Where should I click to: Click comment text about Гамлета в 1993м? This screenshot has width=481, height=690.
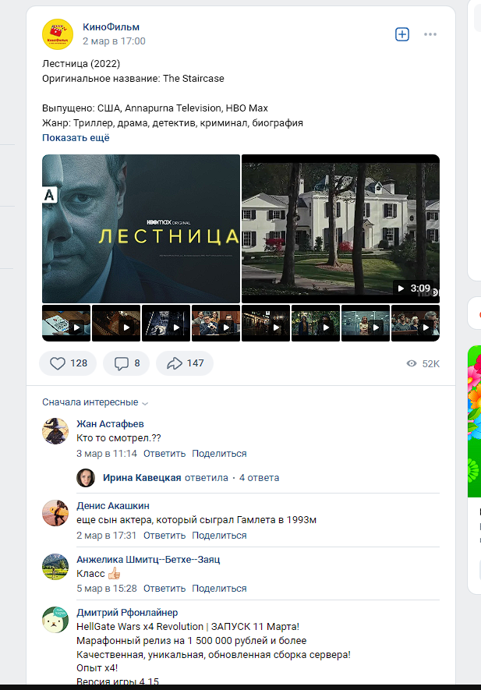pos(196,520)
